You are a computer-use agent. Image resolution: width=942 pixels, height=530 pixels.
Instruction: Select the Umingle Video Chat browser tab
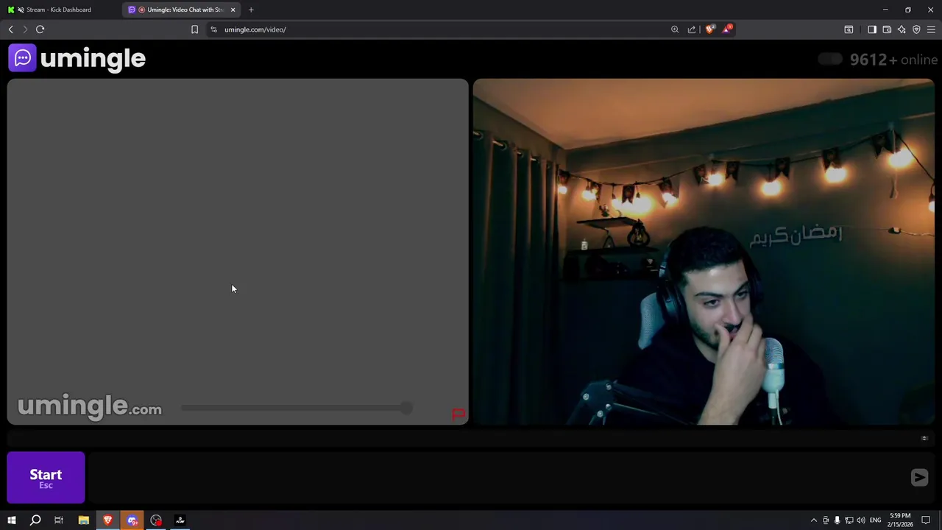point(180,10)
